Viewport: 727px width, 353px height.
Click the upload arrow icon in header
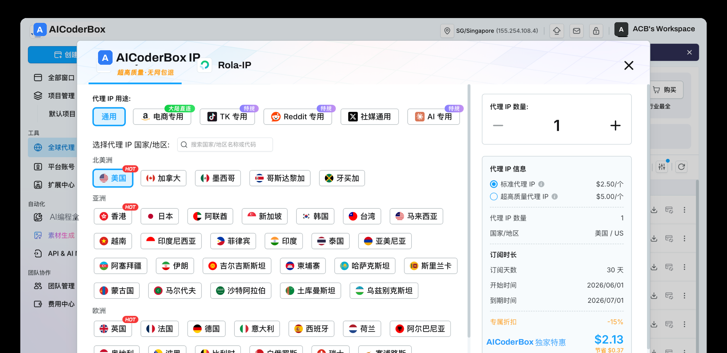pyautogui.click(x=557, y=31)
